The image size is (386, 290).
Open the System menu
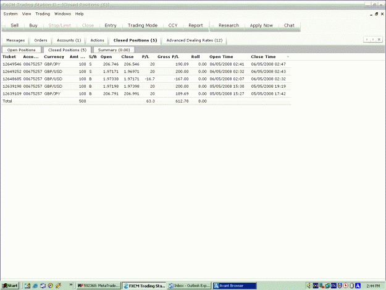coord(10,14)
